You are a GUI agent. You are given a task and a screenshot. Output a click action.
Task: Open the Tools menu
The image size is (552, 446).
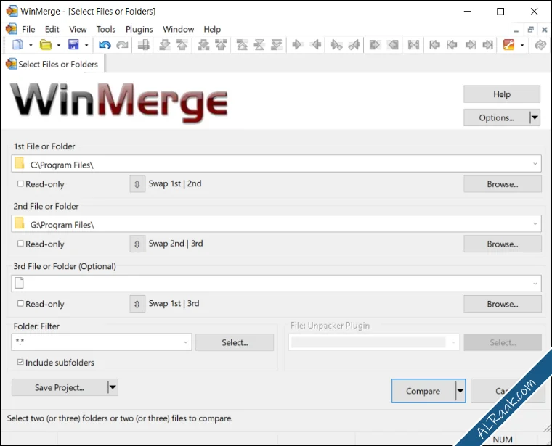(x=106, y=29)
